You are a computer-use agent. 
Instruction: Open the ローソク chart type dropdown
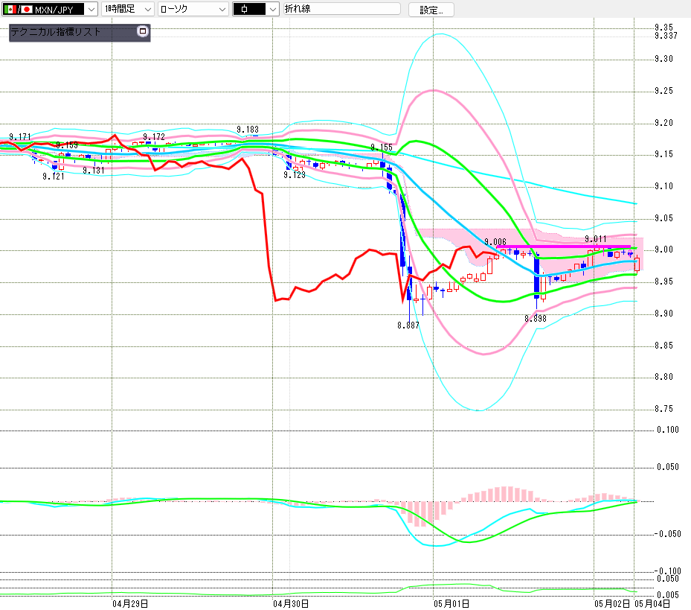click(x=193, y=9)
